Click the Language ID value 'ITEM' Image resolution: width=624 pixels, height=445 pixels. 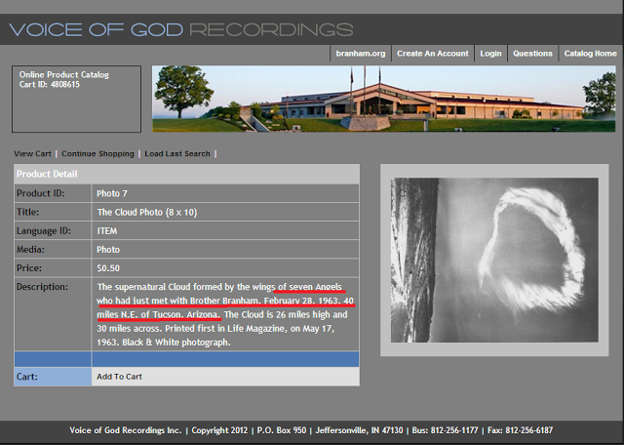point(107,231)
